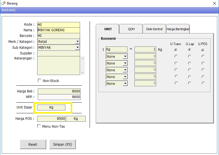This screenshot has height=155, width=219.
Task: Select U.Trans radio for Kg row
Action: tap(176, 50)
